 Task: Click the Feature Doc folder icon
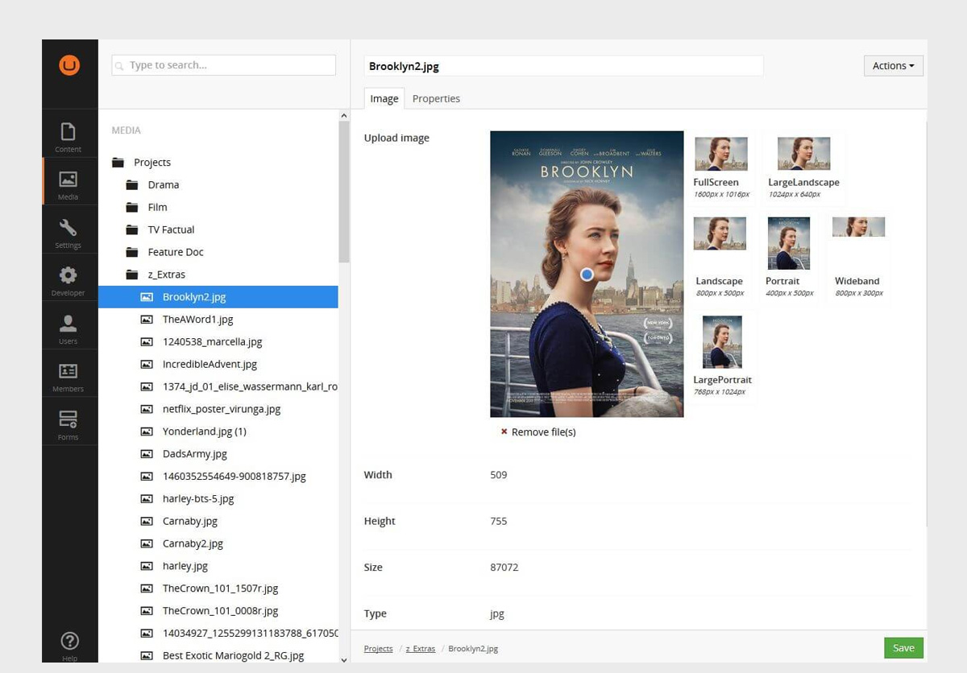coord(132,253)
